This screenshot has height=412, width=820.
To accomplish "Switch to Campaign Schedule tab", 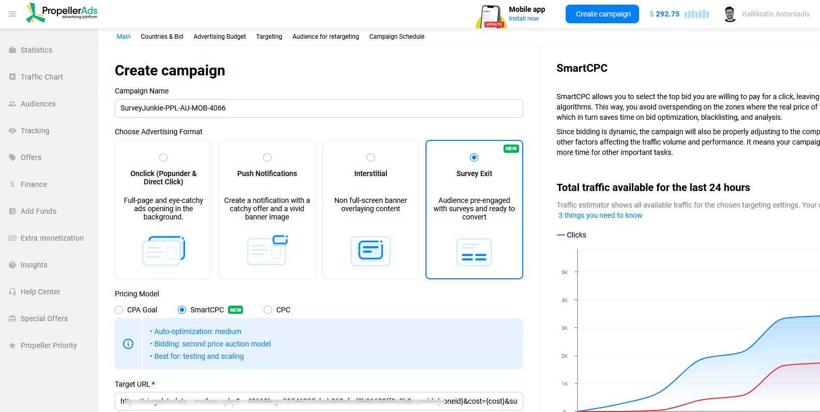I will coord(397,37).
